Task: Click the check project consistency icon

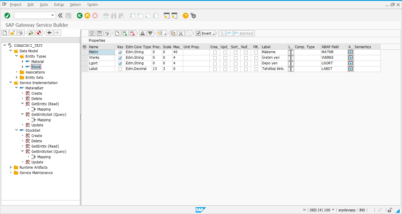Action: coord(31,33)
